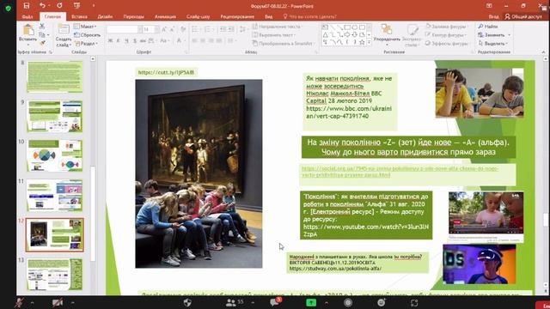Switch to the Вставка ribbon tab
This screenshot has height=309, width=550.
pyautogui.click(x=79, y=16)
